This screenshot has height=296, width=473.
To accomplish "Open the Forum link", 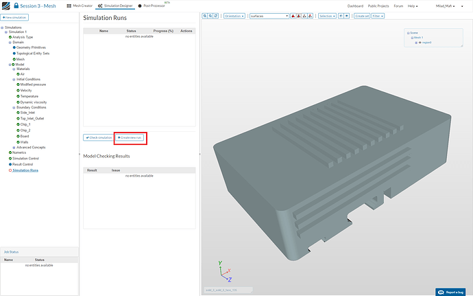I will click(x=398, y=6).
